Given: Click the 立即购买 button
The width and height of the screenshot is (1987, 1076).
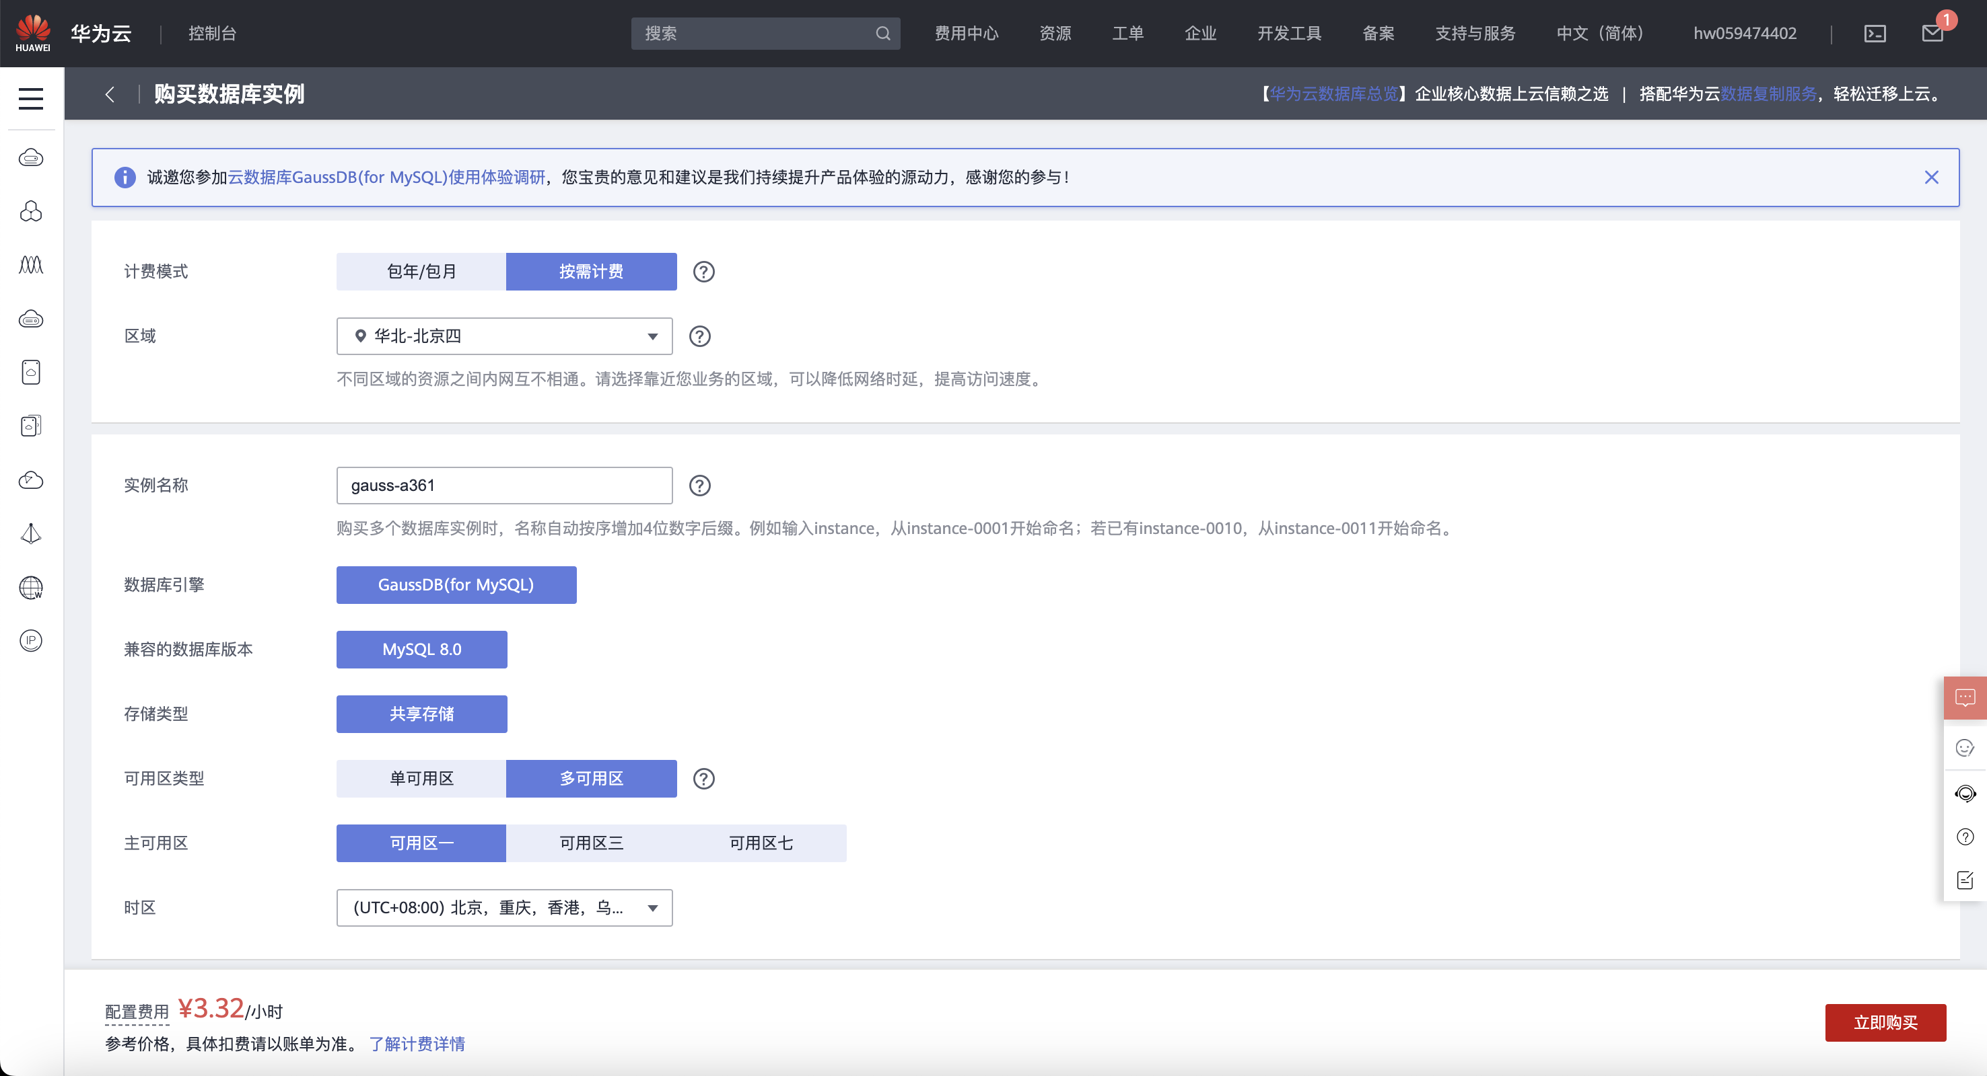Looking at the screenshot, I should pos(1885,1023).
